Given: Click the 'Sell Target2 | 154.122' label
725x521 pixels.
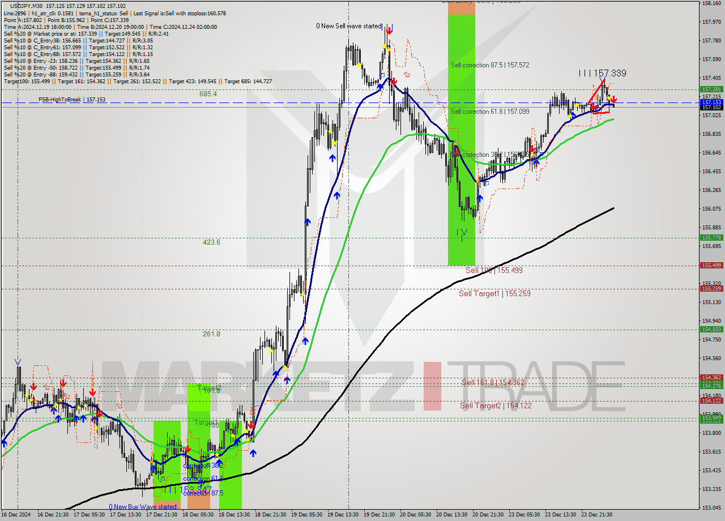Looking at the screenshot, I should 496,405.
